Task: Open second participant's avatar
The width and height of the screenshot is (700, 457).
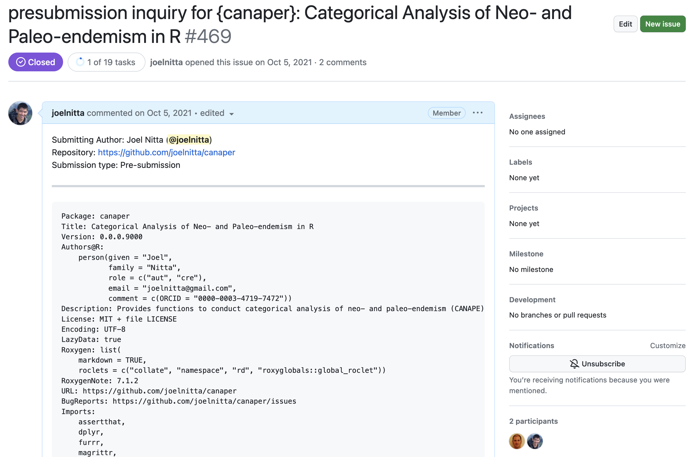Action: 535,441
